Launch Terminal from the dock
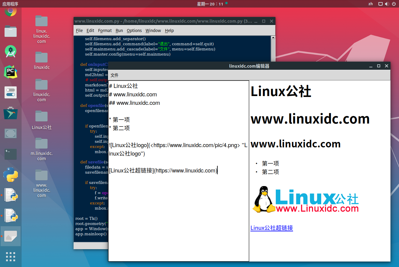 click(11, 154)
